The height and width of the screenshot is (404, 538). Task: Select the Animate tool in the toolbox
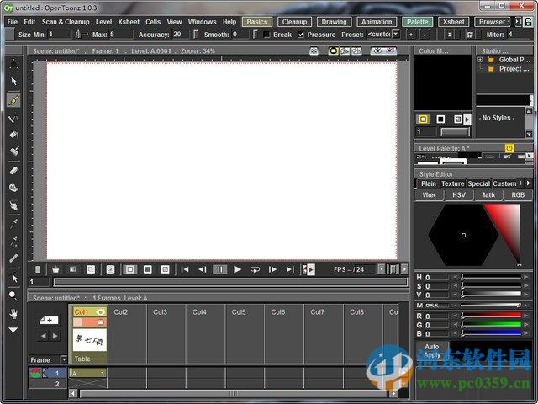coord(13,64)
